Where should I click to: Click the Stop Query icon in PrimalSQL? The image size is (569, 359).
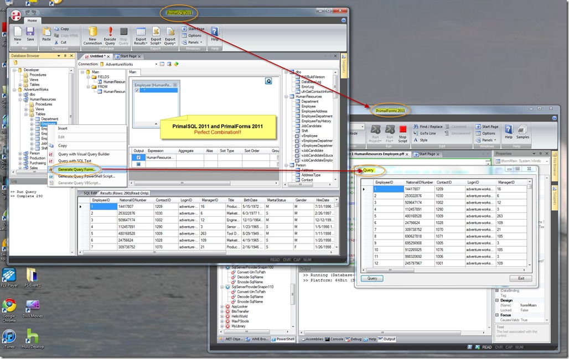point(124,32)
